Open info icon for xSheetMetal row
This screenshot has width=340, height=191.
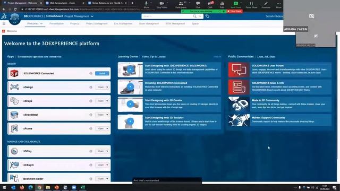pos(91,115)
